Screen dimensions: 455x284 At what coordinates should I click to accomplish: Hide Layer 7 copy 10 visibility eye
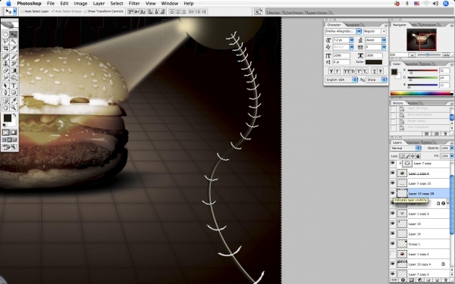393,183
